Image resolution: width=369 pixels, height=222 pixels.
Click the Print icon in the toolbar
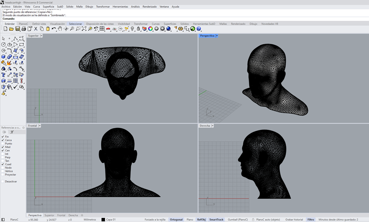24,29
